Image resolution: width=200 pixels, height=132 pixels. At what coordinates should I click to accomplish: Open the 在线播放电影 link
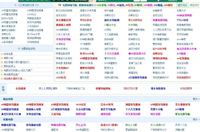pyautogui.click(x=34, y=125)
